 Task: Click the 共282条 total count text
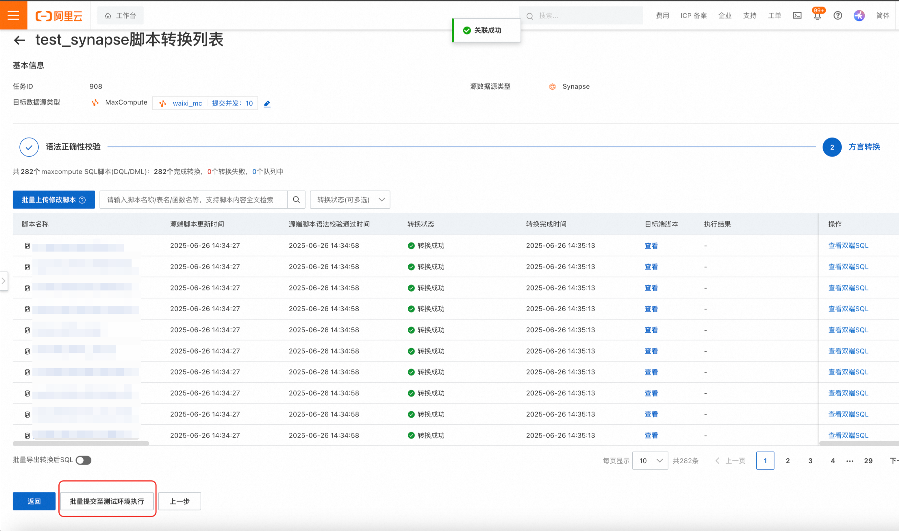point(685,461)
